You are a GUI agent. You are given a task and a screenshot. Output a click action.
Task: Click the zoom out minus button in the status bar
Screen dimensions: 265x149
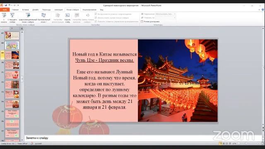(238, 144)
